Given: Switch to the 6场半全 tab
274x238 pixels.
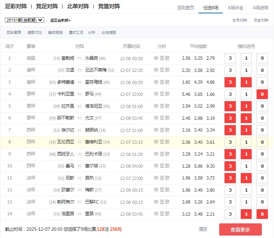Looking at the screenshot, I should pyautogui.click(x=235, y=7).
